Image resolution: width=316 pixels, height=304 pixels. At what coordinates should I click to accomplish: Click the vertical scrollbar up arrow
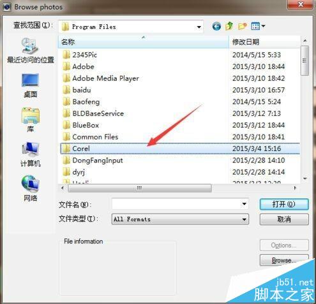(305, 41)
